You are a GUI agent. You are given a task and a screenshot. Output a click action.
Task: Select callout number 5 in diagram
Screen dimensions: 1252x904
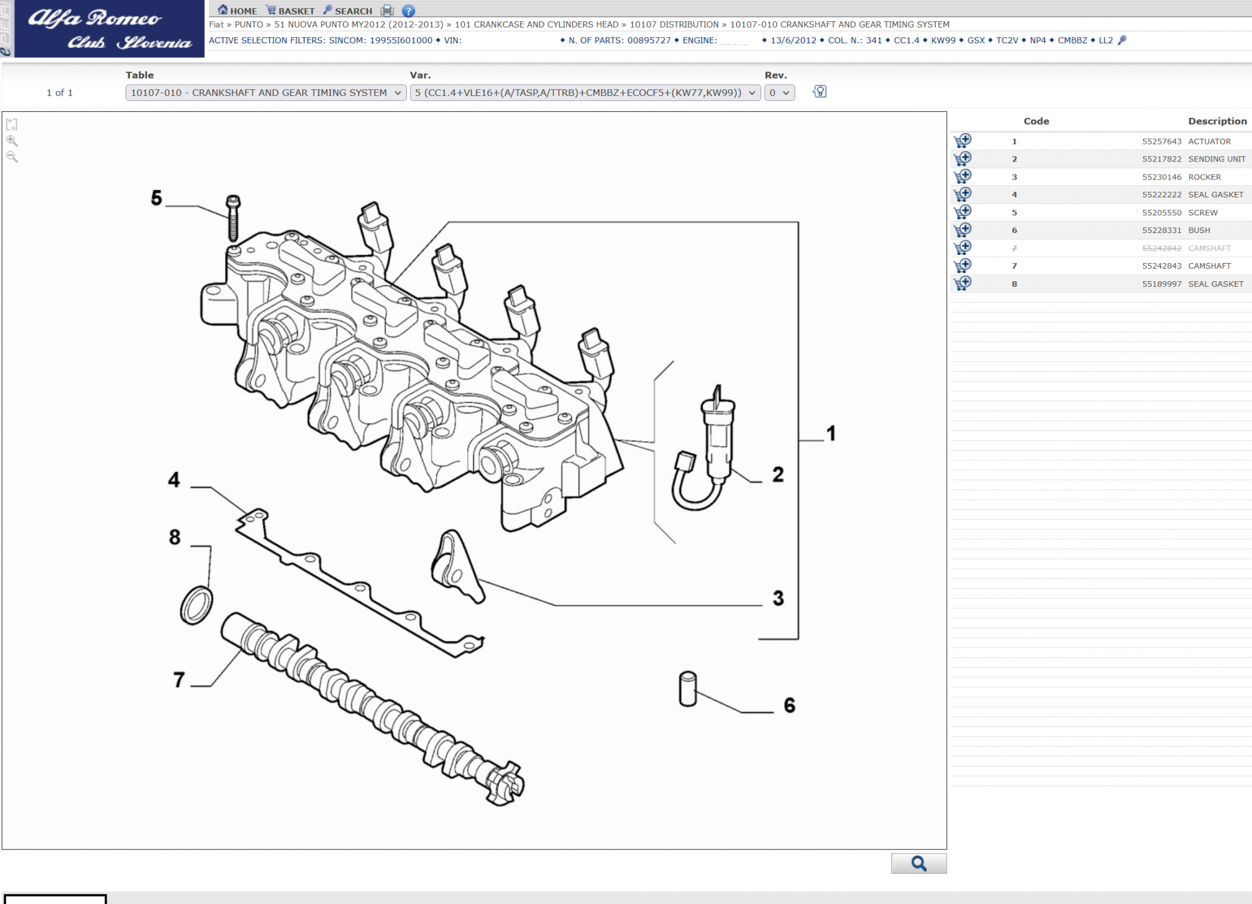click(x=156, y=198)
